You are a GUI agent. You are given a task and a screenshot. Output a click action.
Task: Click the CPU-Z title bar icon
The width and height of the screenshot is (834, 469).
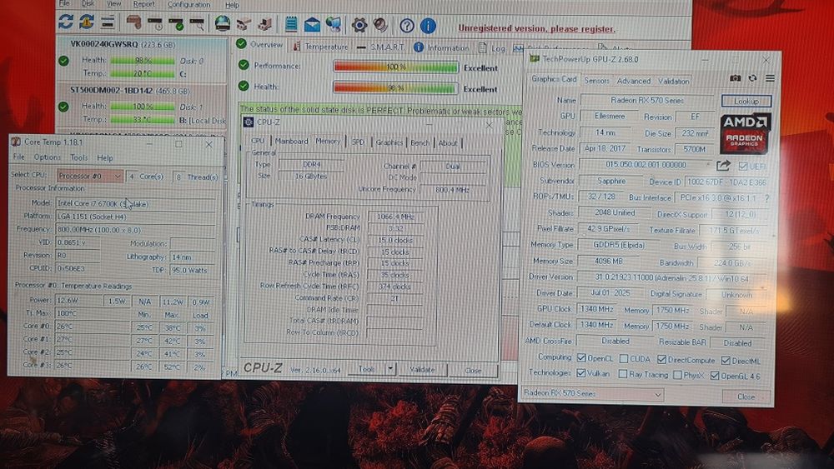(249, 122)
